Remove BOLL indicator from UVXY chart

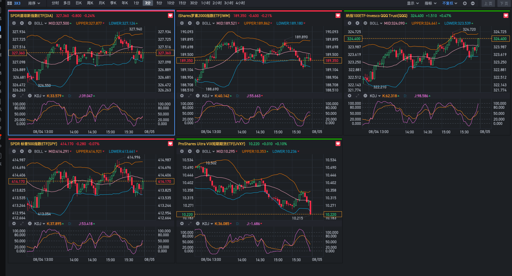coord(198,152)
